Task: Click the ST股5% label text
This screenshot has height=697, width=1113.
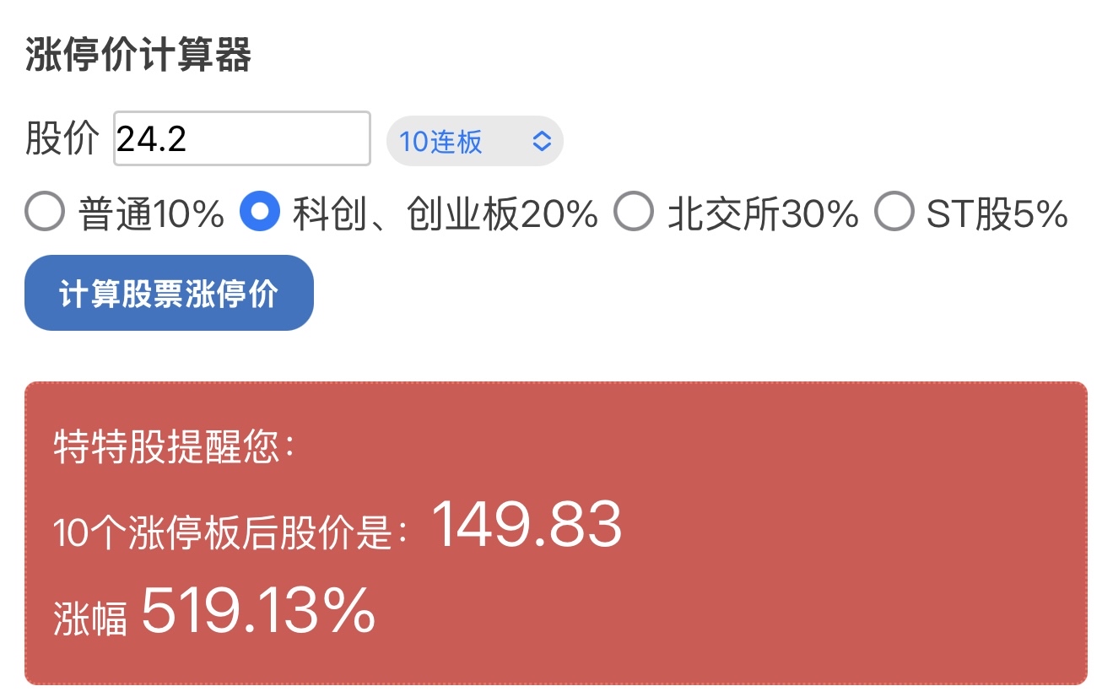Action: click(x=997, y=214)
